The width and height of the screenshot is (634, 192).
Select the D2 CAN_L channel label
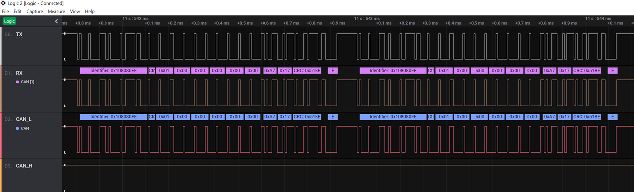click(x=24, y=119)
